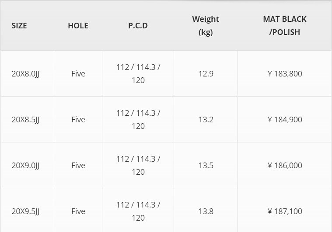Select the P.C.D column header

point(138,25)
